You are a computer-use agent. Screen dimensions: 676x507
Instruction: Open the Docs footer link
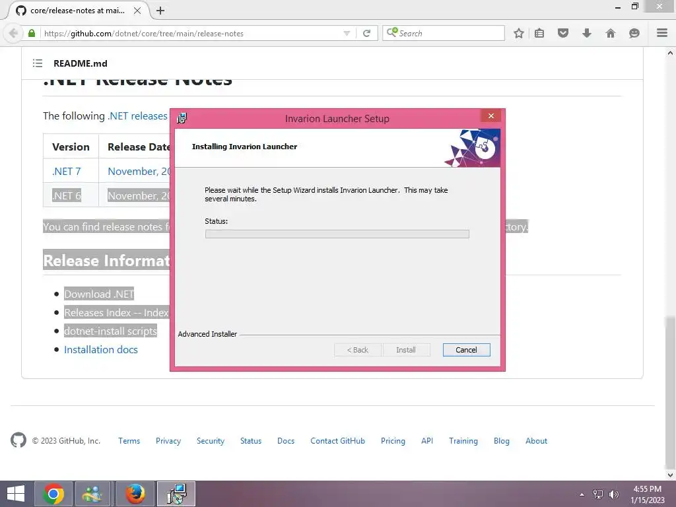(286, 440)
